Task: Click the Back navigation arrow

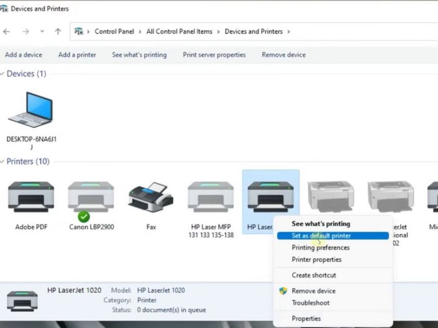Action: pos(7,32)
